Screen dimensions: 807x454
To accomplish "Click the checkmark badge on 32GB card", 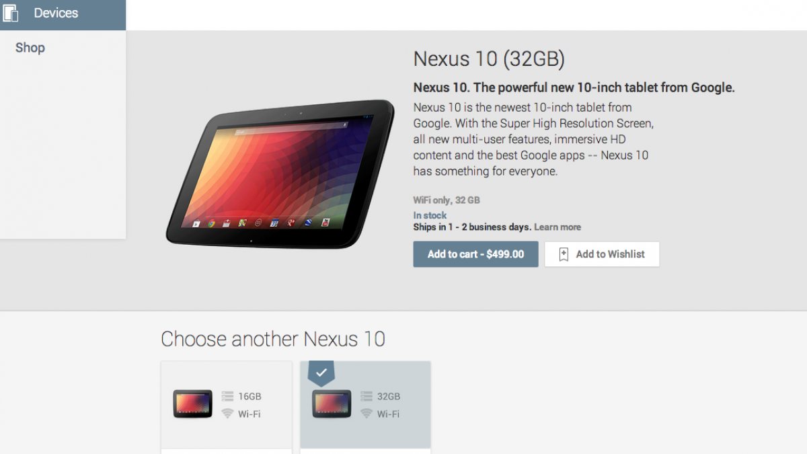I will coord(321,373).
